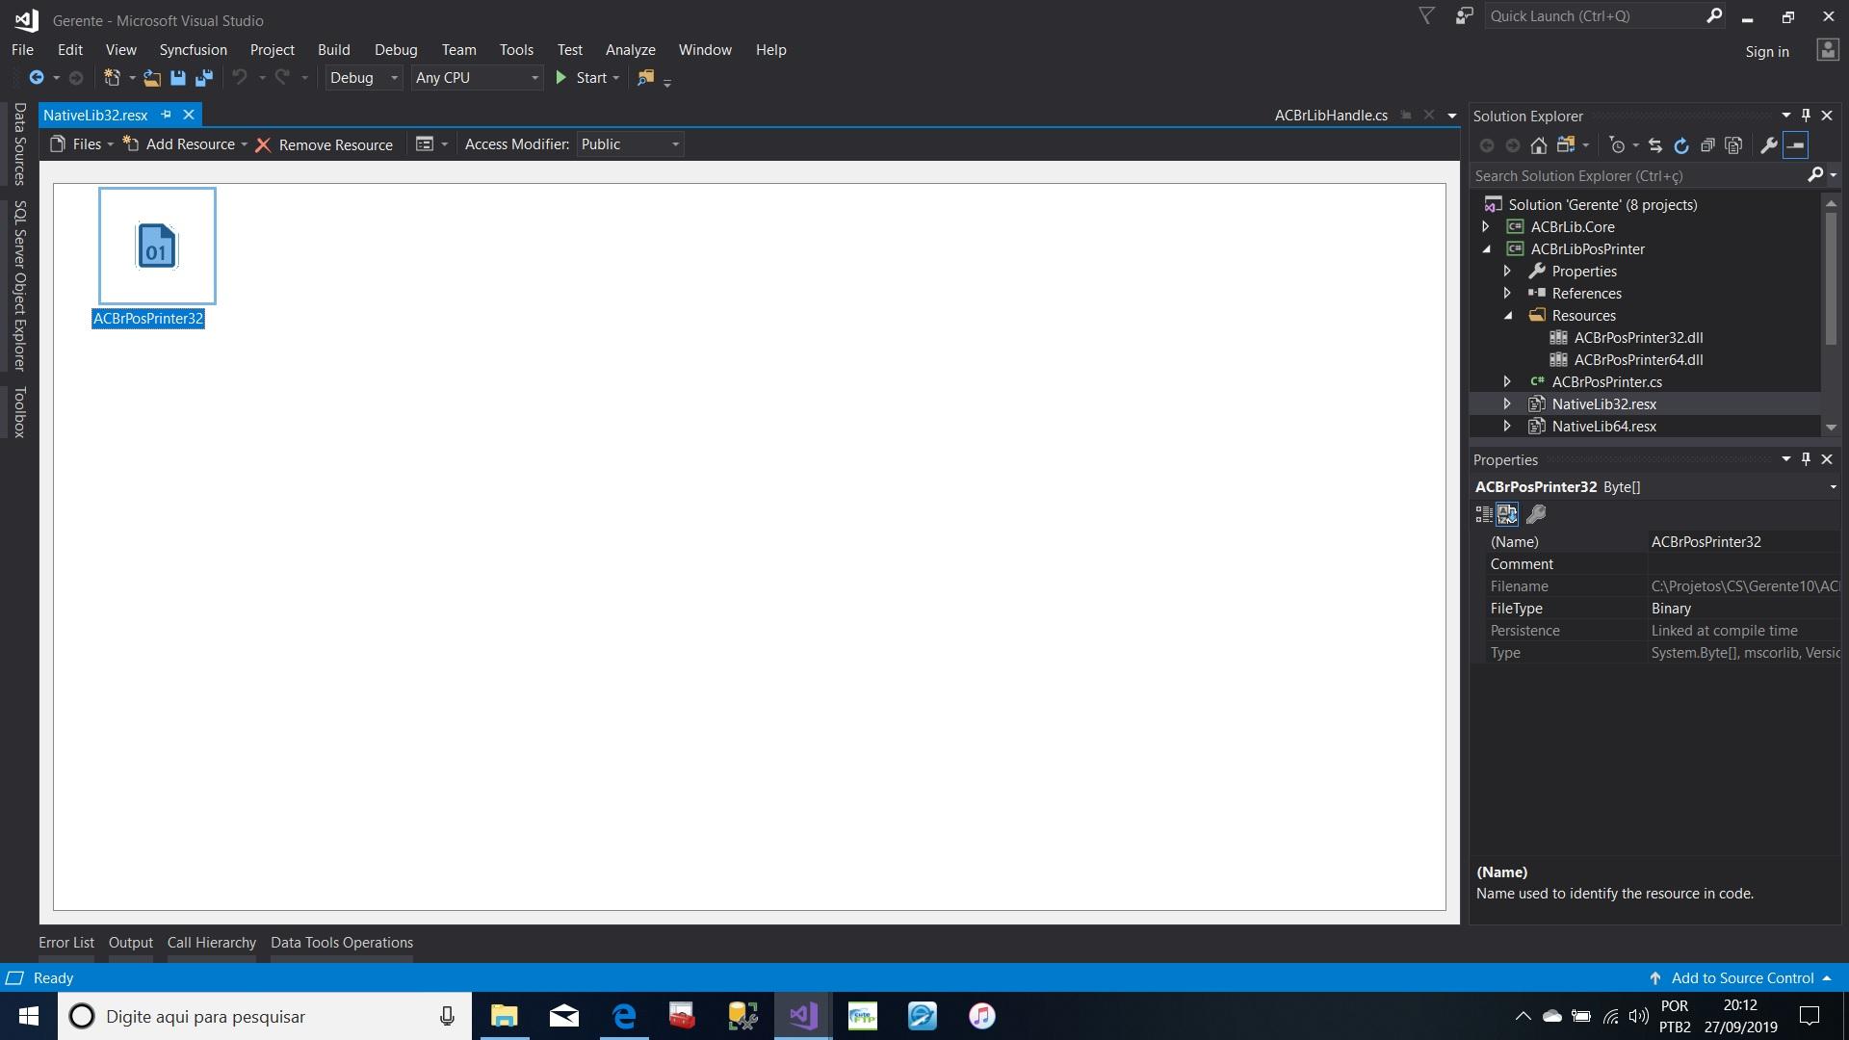The width and height of the screenshot is (1849, 1040).
Task: Select the ACBrPosPrinter32 resource thumbnail
Action: coord(157,246)
